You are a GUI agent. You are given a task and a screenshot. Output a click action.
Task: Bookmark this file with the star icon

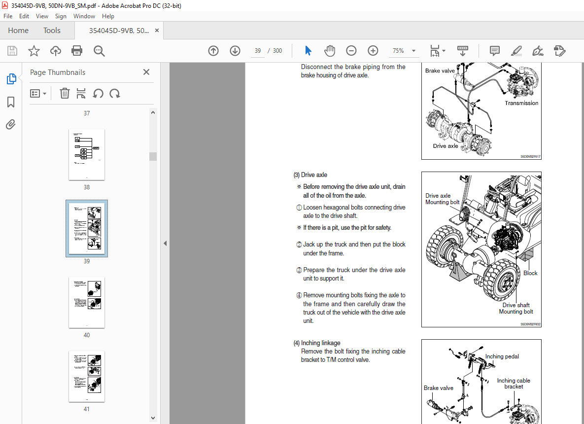tap(34, 51)
